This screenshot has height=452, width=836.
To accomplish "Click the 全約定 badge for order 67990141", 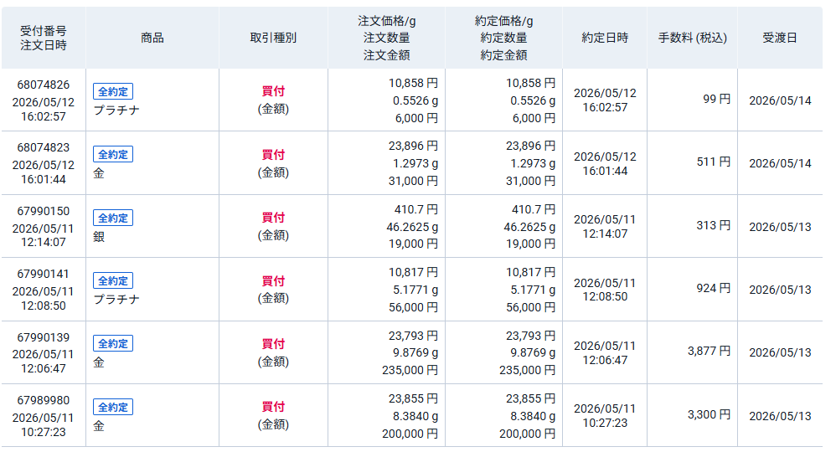I will pos(113,281).
